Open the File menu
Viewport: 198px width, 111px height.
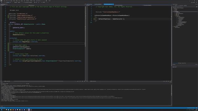(x=3, y=1)
